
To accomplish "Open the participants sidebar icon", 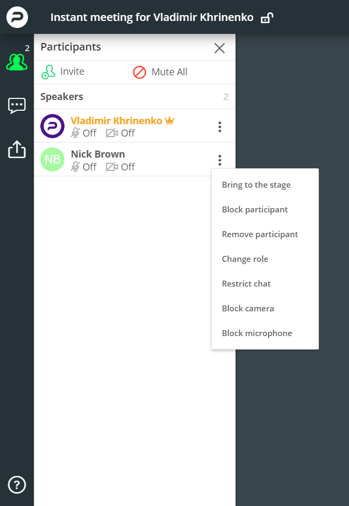I will click(17, 62).
